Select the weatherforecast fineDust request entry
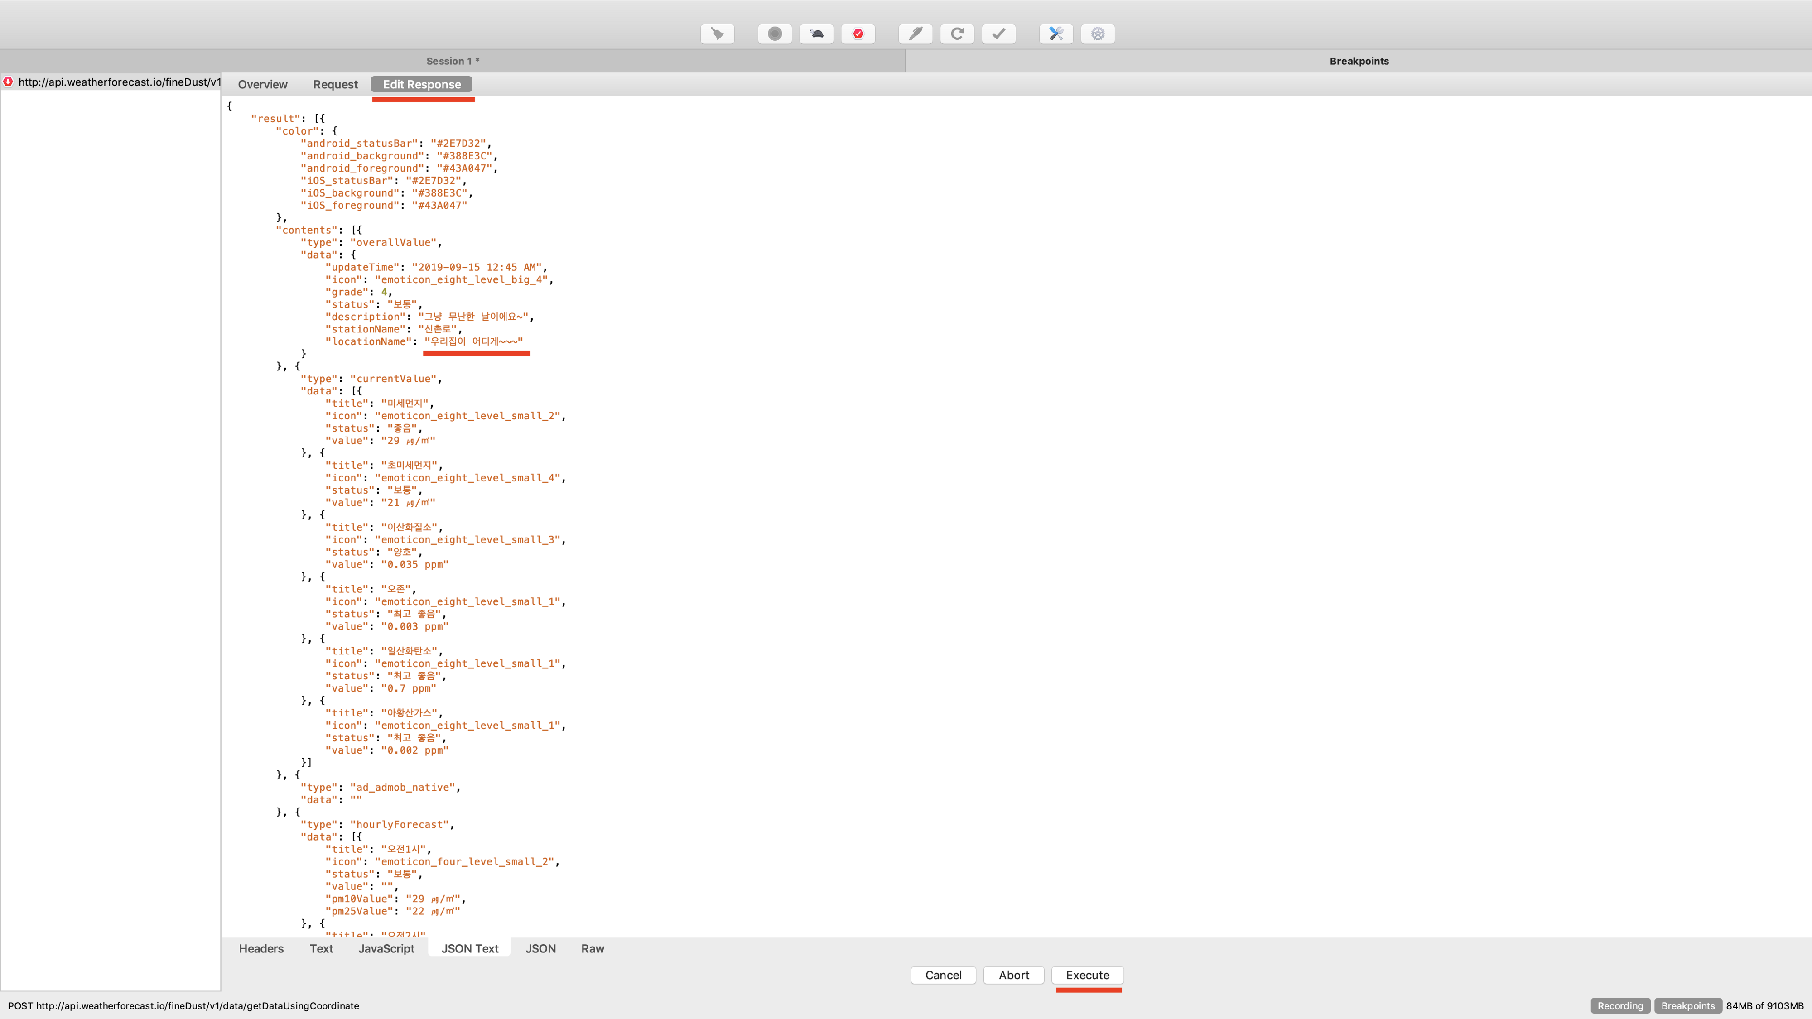Viewport: 1812px width, 1019px height. point(118,82)
